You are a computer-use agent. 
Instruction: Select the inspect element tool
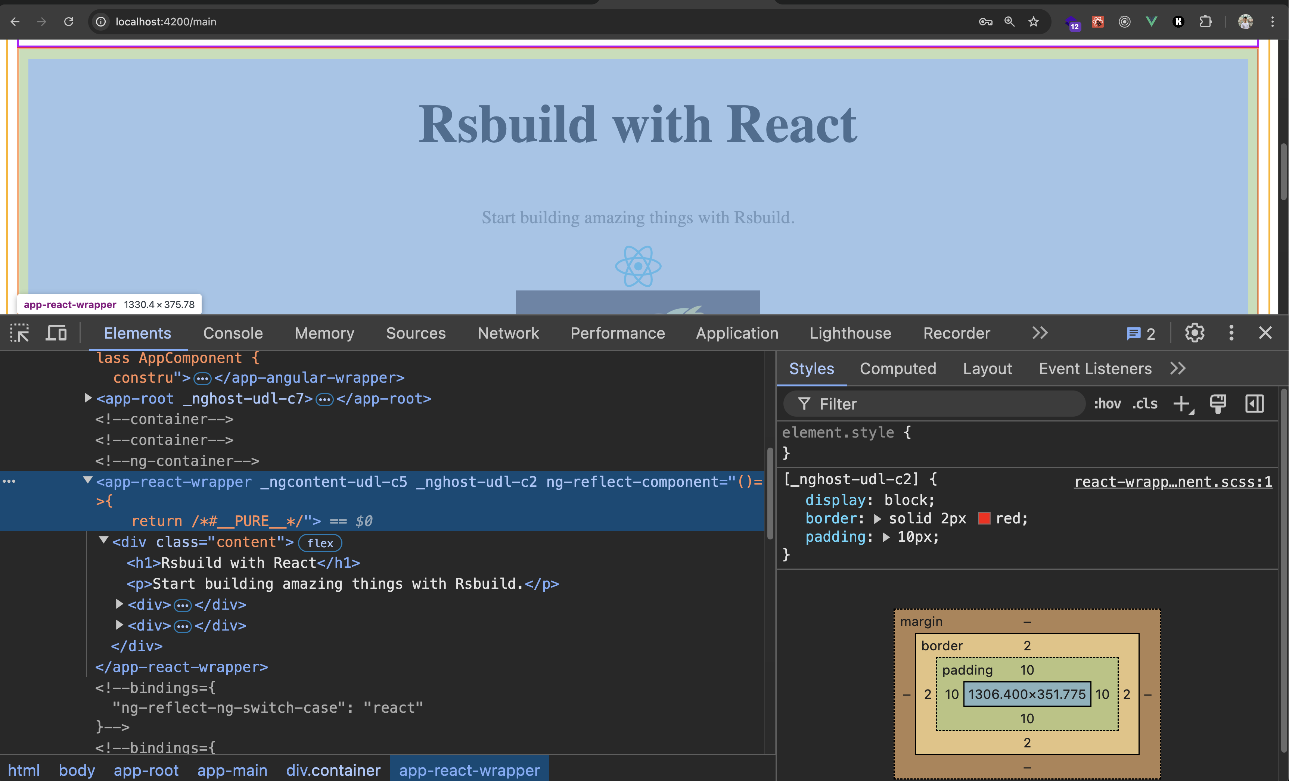point(19,333)
